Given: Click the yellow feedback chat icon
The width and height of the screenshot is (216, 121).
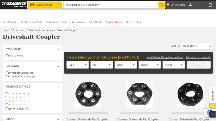Looking at the screenshot, I should click(x=212, y=105).
